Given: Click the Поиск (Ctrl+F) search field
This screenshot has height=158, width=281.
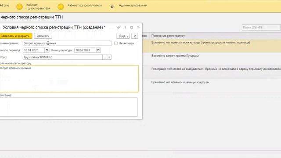Looking at the screenshot, I should pyautogui.click(x=261, y=27).
